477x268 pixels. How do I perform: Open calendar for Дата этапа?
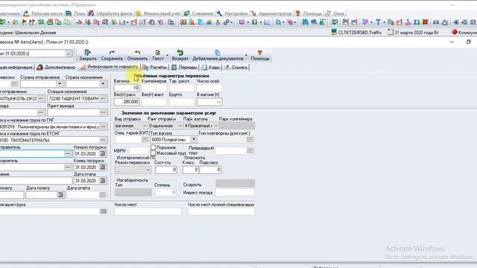click(x=103, y=180)
